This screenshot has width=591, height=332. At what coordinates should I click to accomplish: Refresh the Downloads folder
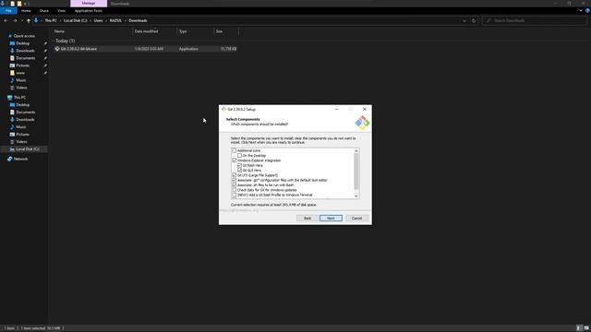(474, 20)
